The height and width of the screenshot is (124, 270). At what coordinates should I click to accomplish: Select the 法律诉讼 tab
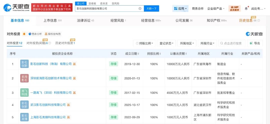(x=85, y=21)
